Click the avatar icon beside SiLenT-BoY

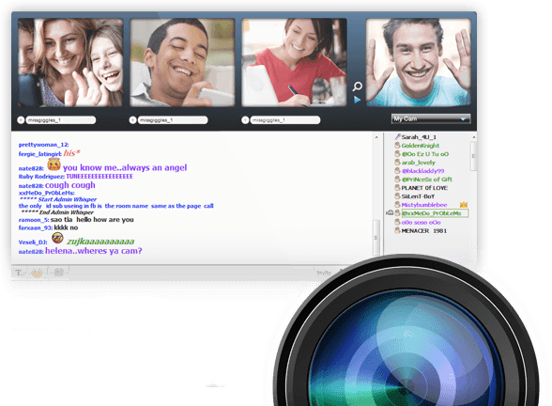coord(397,196)
